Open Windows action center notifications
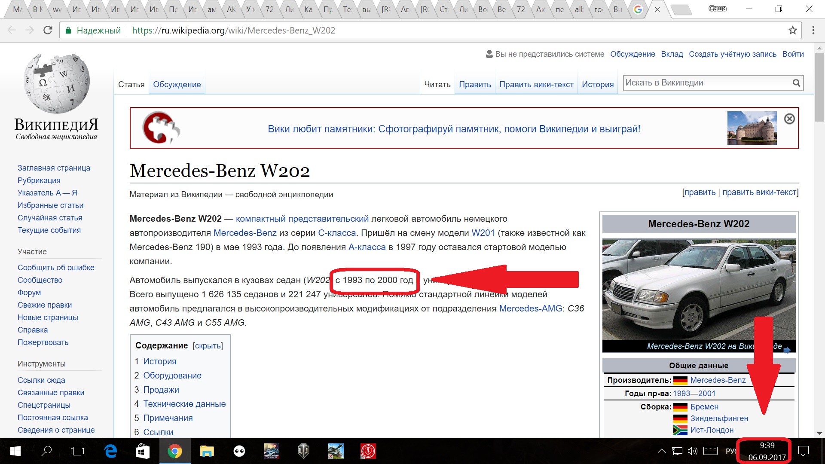 tap(803, 451)
